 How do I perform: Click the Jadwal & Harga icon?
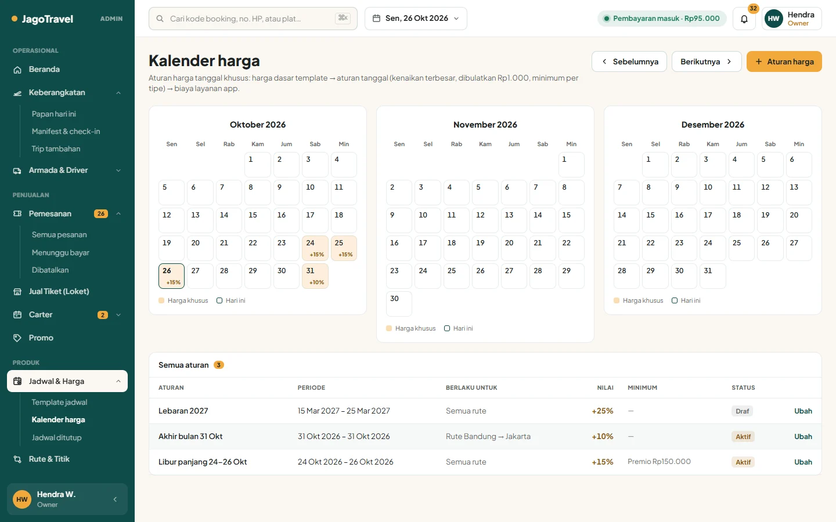[x=17, y=382]
